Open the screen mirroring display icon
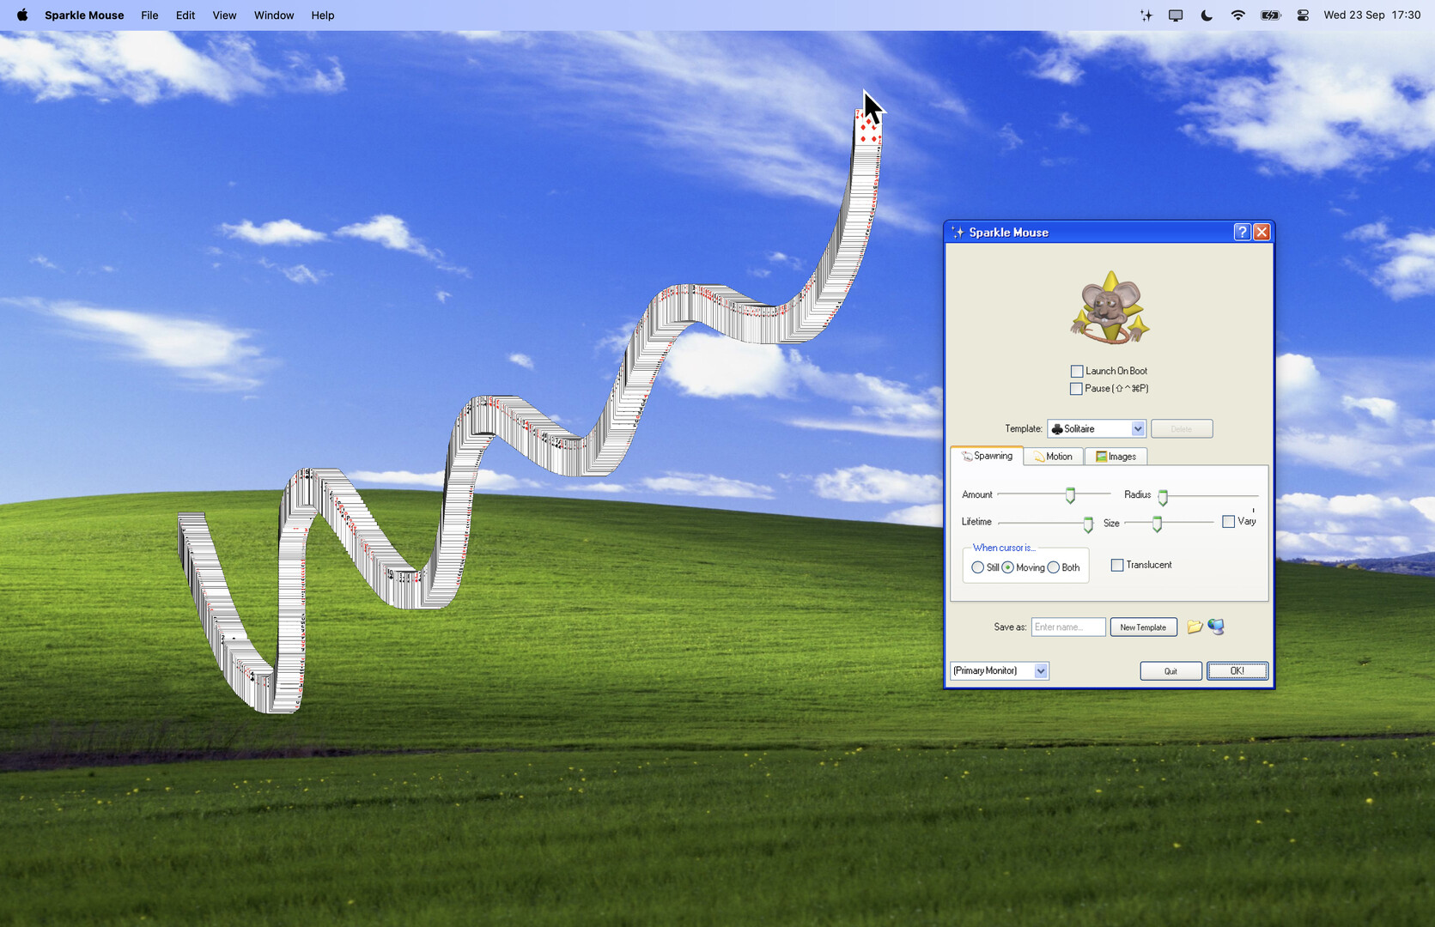The image size is (1435, 927). pos(1176,15)
